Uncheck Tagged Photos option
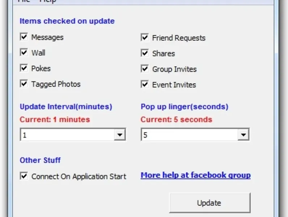Viewport: 288px width, 217px height. pyautogui.click(x=24, y=84)
